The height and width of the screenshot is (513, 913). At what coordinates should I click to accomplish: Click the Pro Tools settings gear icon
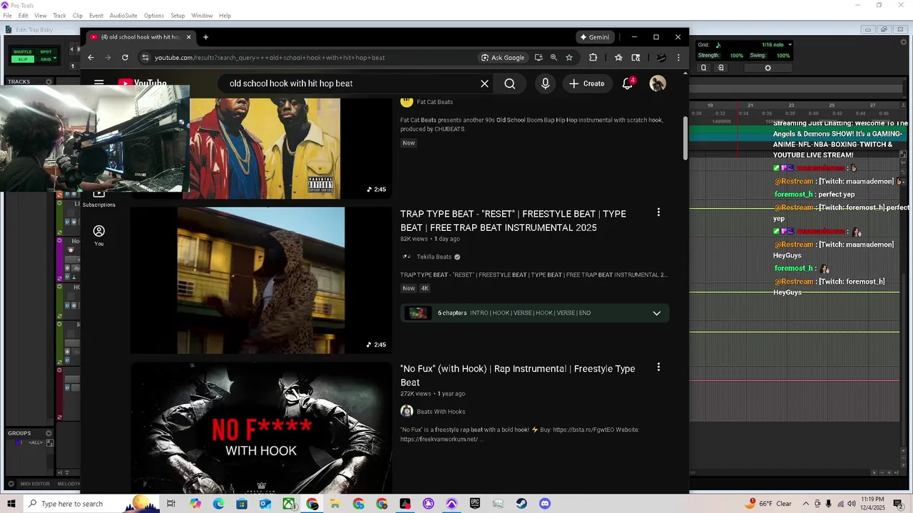point(767,68)
